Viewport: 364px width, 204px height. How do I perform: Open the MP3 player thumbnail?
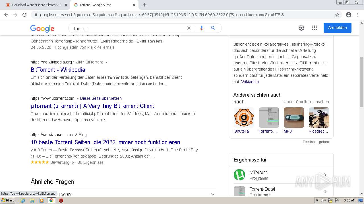click(x=294, y=118)
